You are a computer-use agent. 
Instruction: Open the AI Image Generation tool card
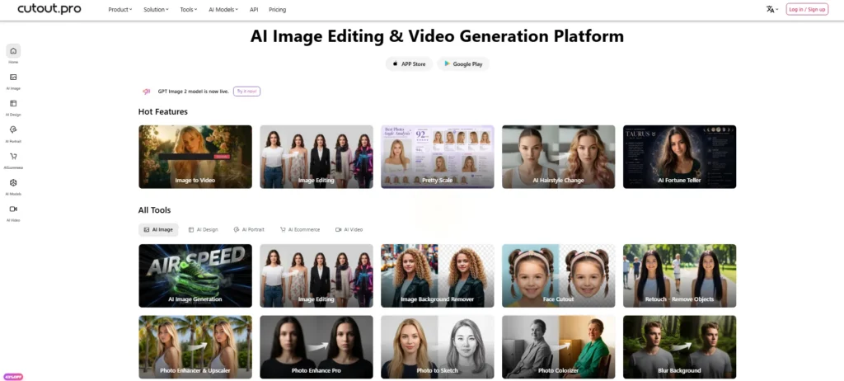point(195,276)
